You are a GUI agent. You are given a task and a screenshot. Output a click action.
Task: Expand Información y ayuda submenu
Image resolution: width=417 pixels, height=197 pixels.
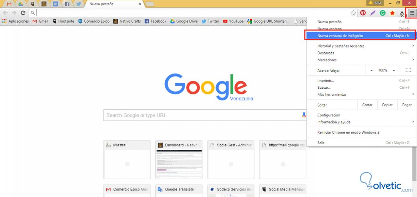pyautogui.click(x=361, y=122)
